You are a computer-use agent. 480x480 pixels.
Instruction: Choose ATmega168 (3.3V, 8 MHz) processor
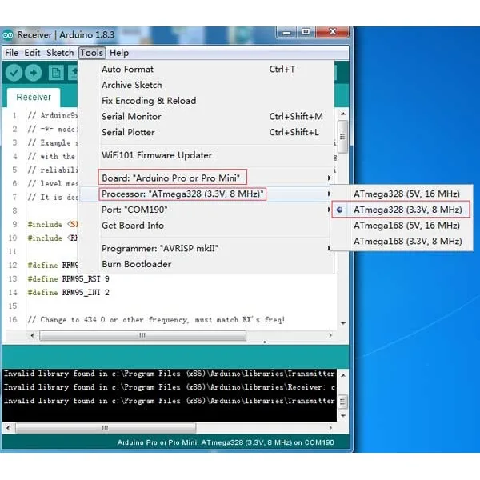coord(402,242)
